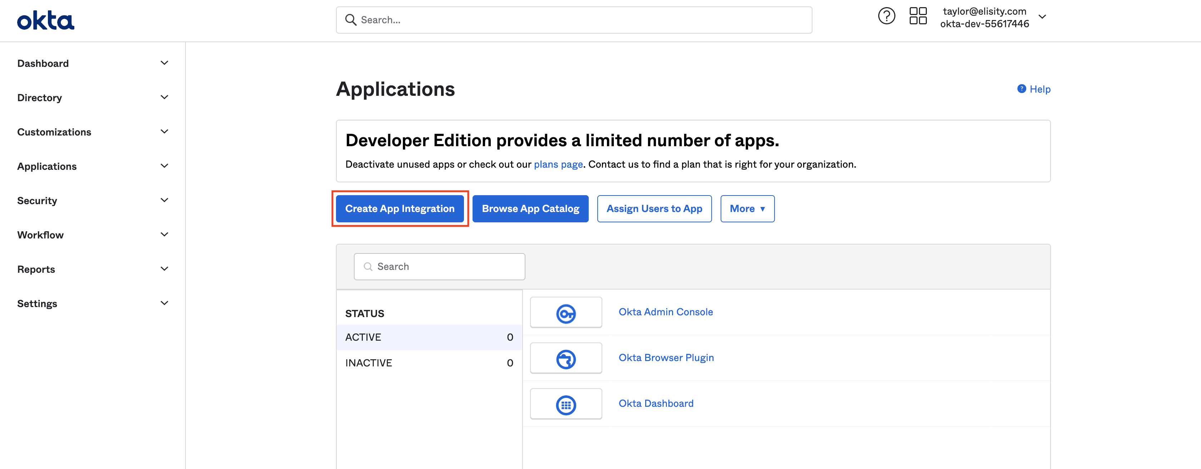Click the blue Help icon beside Help
The height and width of the screenshot is (469, 1201).
pos(1021,89)
